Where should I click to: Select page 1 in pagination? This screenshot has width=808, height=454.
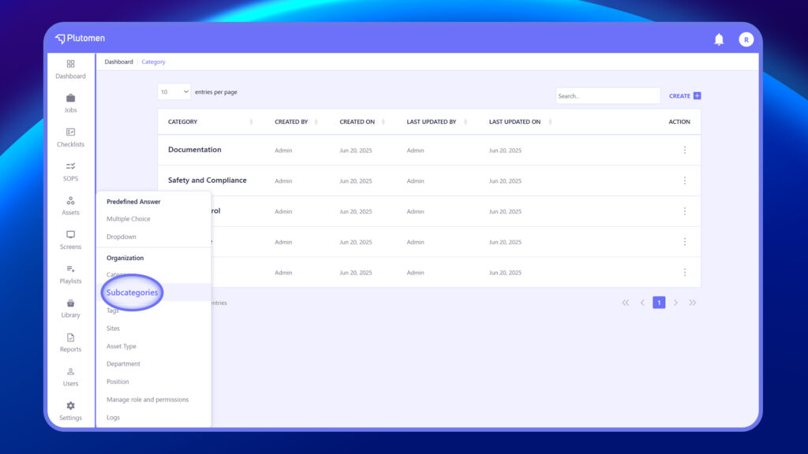click(x=659, y=303)
